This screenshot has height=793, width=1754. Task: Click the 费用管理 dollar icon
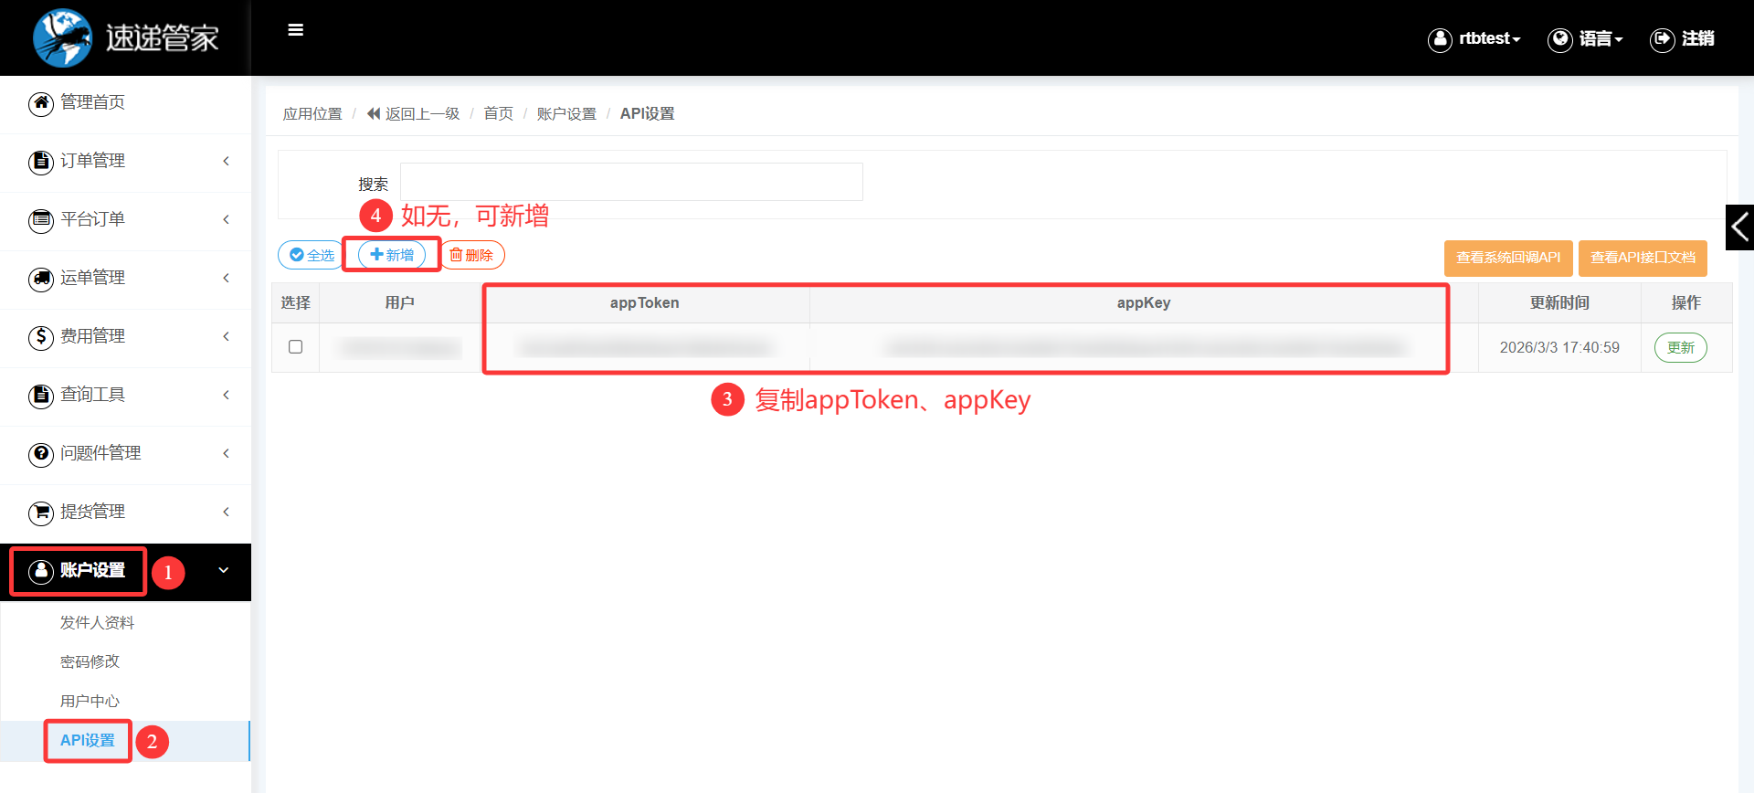tap(41, 337)
